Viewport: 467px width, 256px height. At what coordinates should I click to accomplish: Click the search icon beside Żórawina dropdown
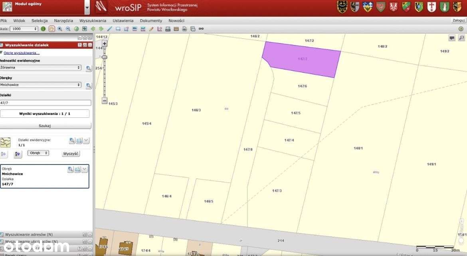click(89, 68)
